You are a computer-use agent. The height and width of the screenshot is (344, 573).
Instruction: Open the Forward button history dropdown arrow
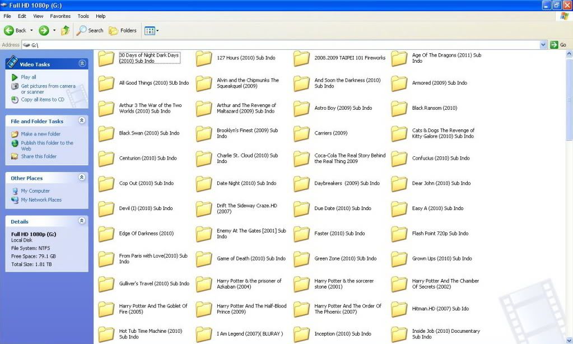(x=54, y=30)
